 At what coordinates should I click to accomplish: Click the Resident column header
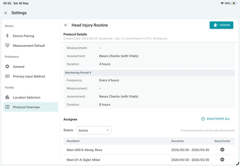coord(73,141)
